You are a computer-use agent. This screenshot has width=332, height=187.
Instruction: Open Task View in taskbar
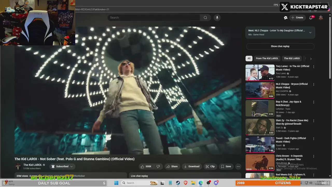(162, 183)
